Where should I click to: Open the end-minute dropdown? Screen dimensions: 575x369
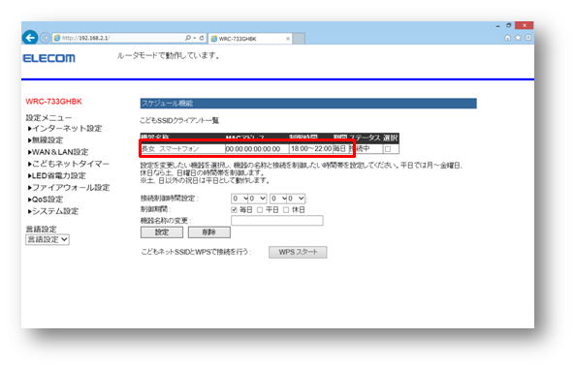point(296,199)
